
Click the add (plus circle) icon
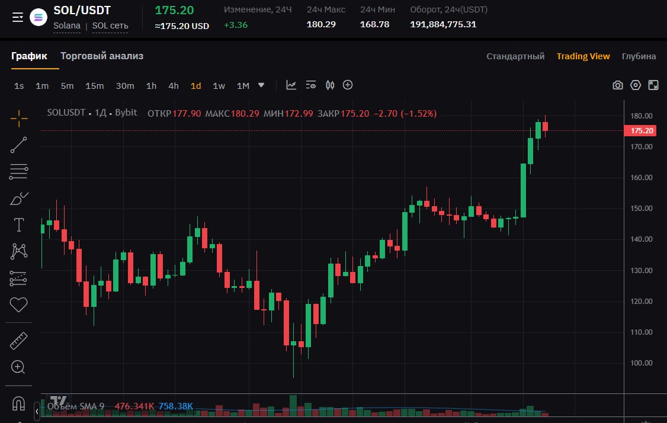(348, 85)
